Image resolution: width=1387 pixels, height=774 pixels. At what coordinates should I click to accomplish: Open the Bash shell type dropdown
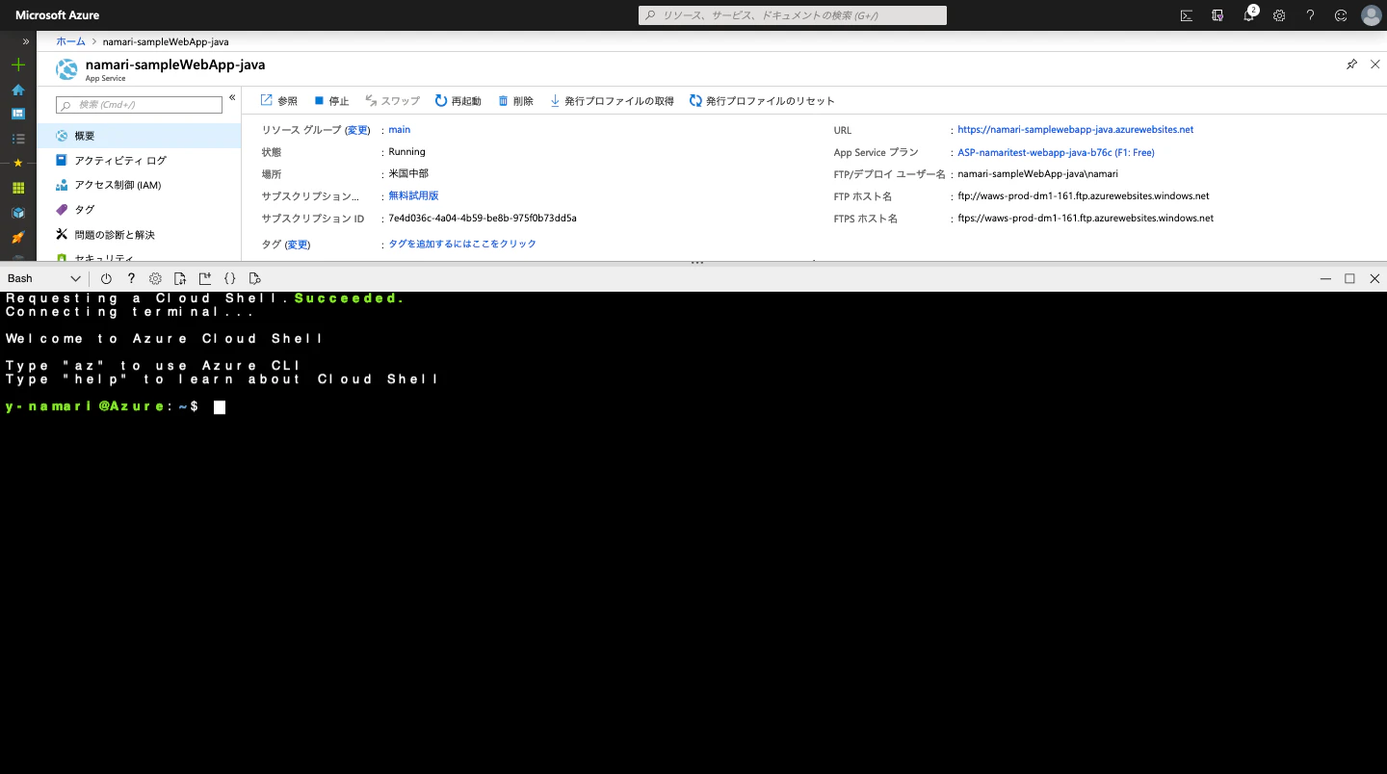(44, 278)
